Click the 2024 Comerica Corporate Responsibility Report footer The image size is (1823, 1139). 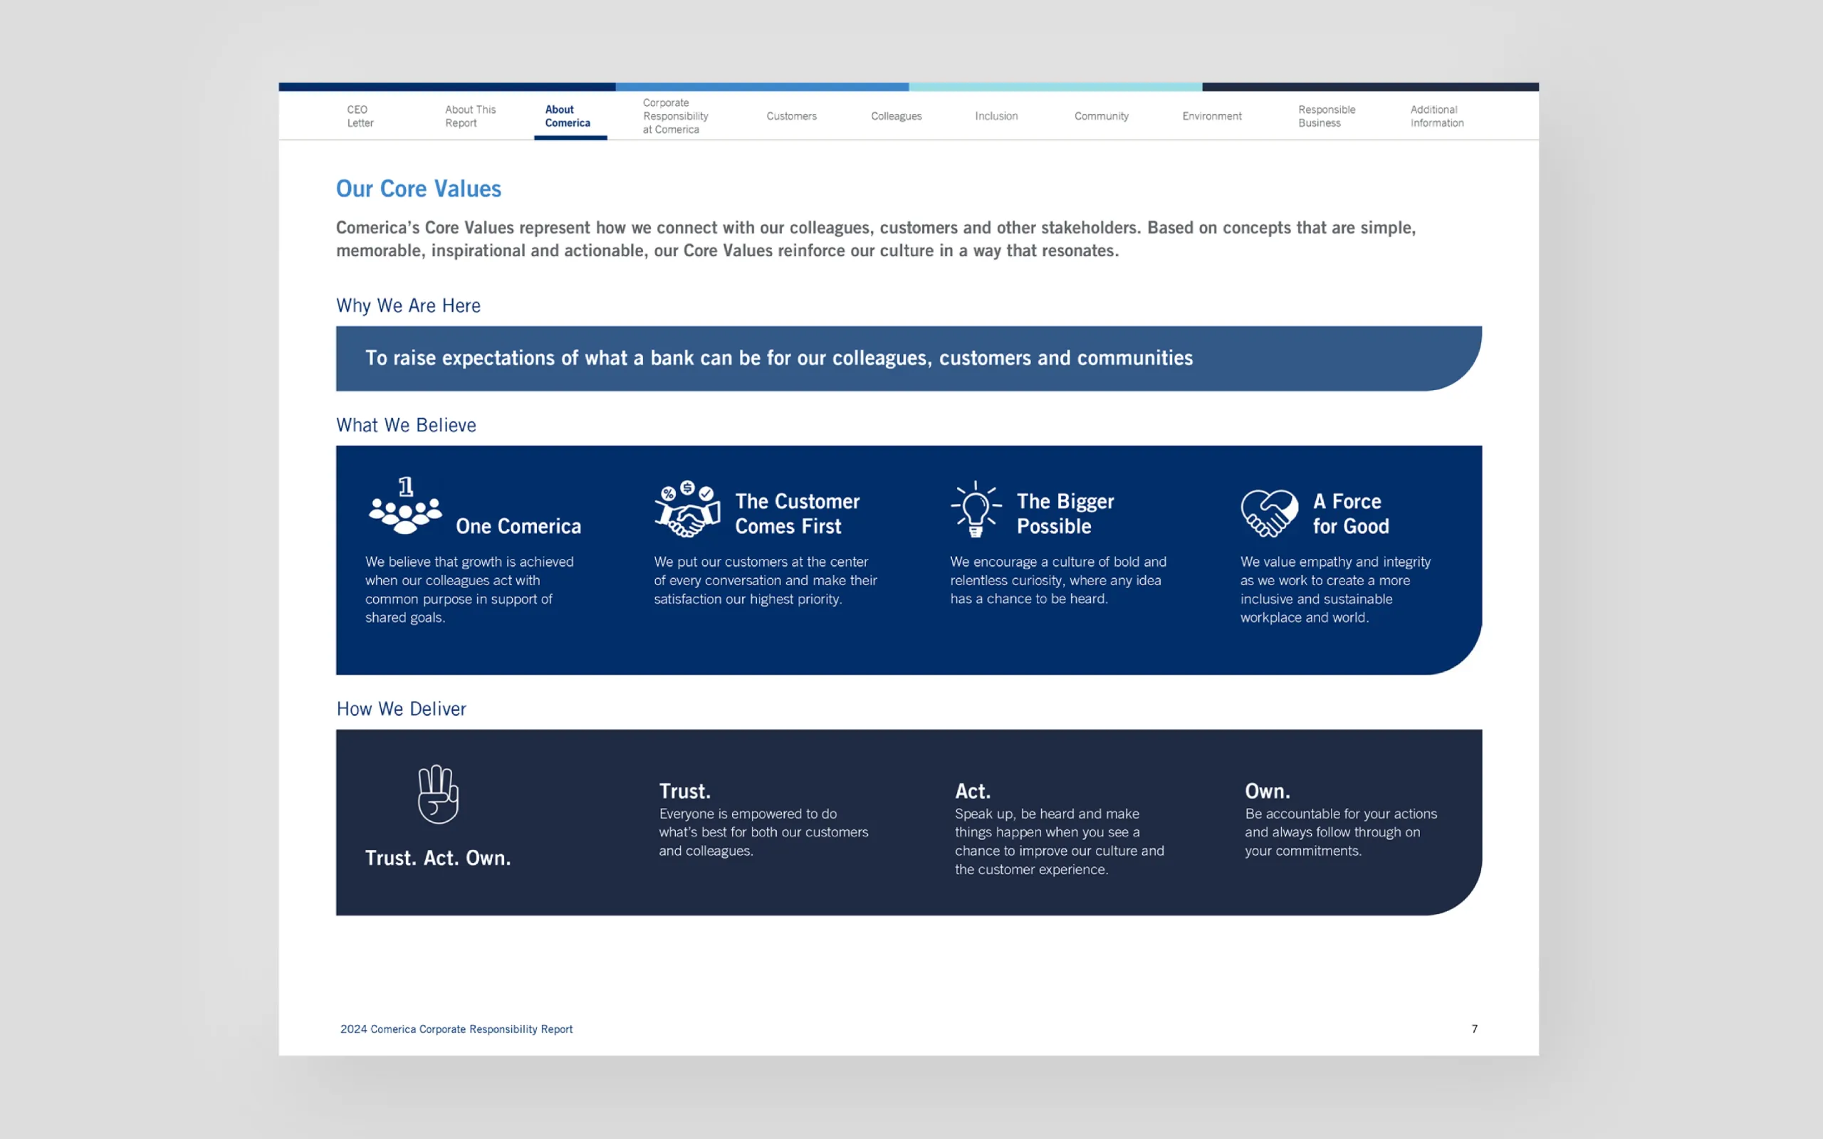456,1029
